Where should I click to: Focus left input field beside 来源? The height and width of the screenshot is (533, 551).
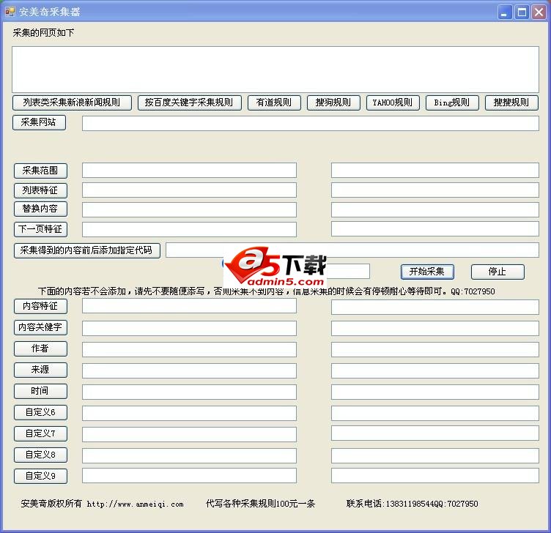point(189,370)
